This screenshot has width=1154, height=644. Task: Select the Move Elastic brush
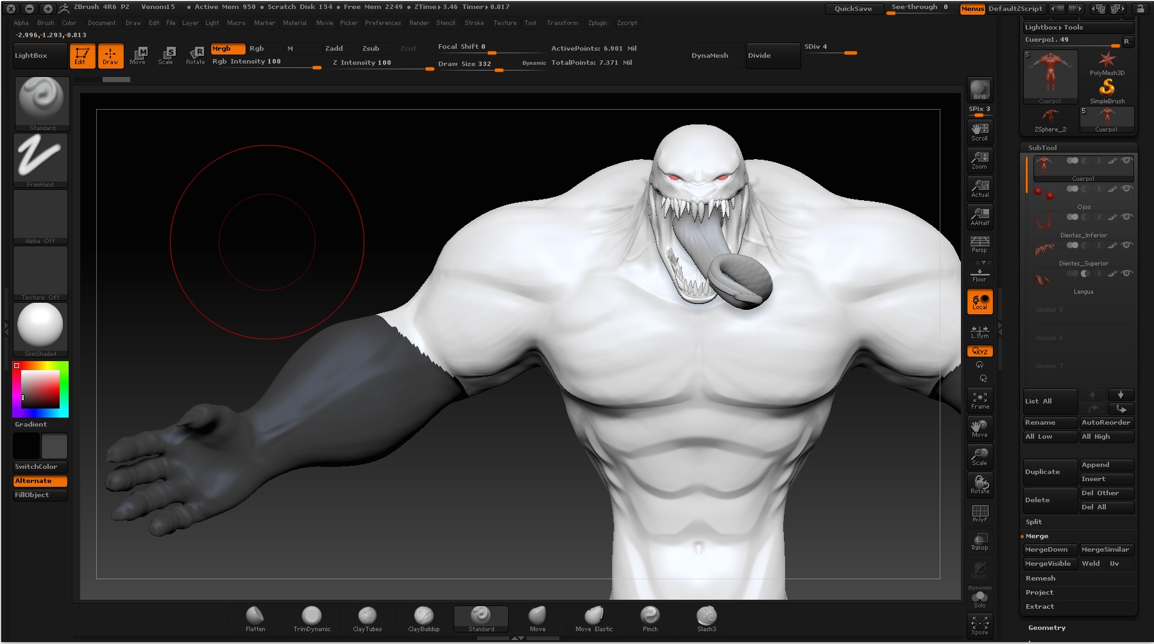(594, 619)
